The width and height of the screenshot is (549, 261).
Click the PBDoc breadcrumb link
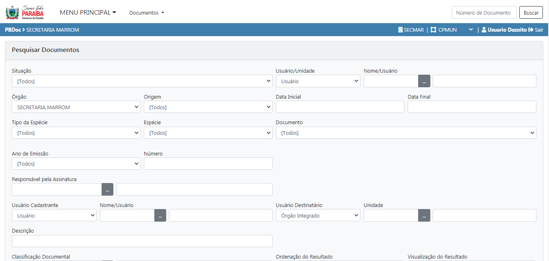[13, 30]
